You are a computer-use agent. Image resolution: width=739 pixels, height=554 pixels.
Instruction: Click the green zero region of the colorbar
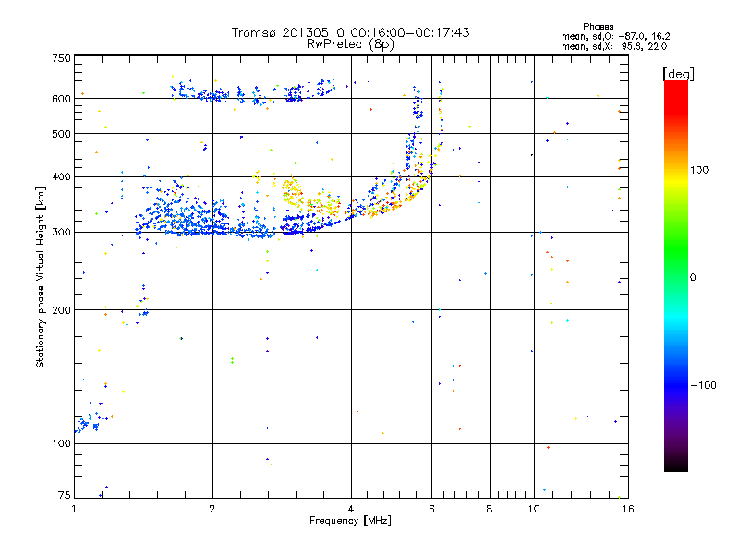(x=676, y=277)
